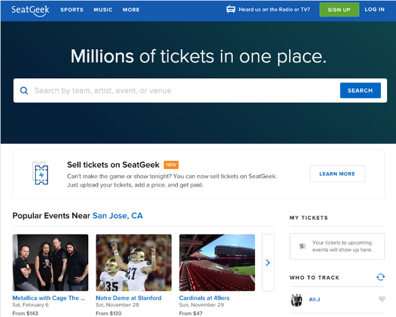Open the Metallica event thumbnail
Image resolution: width=396 pixels, height=317 pixels.
(50, 262)
